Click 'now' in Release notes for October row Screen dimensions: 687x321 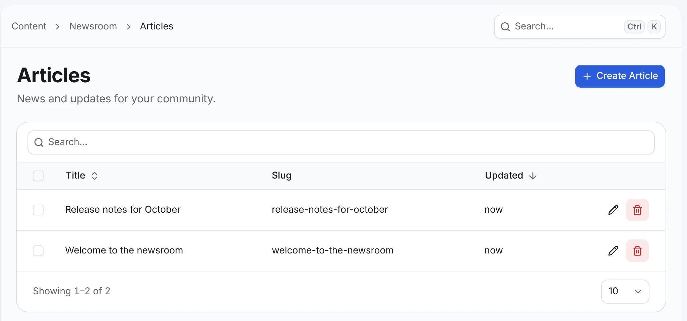pyautogui.click(x=494, y=210)
